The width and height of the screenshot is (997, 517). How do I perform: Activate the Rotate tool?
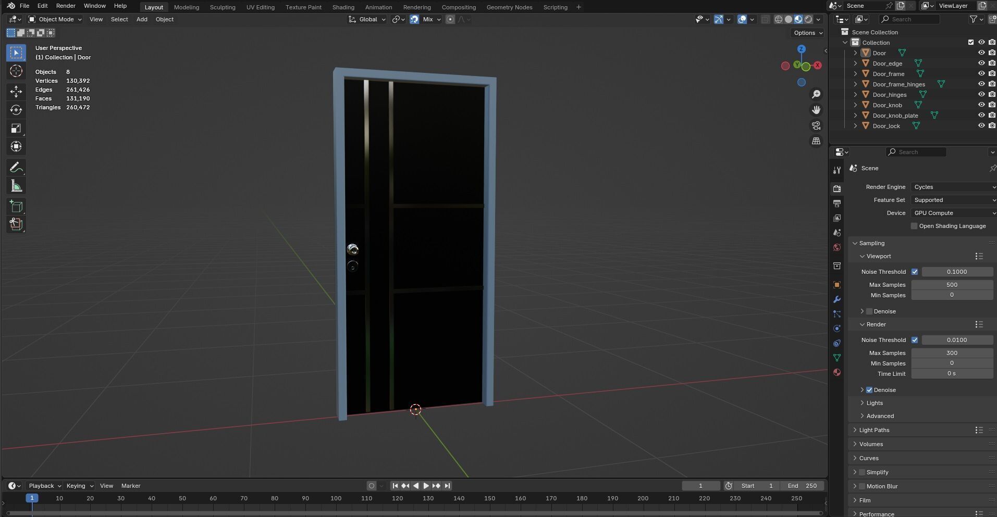click(x=16, y=110)
